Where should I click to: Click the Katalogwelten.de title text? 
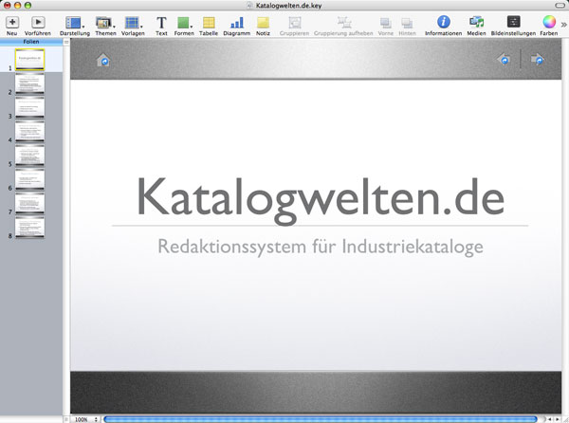tap(321, 201)
